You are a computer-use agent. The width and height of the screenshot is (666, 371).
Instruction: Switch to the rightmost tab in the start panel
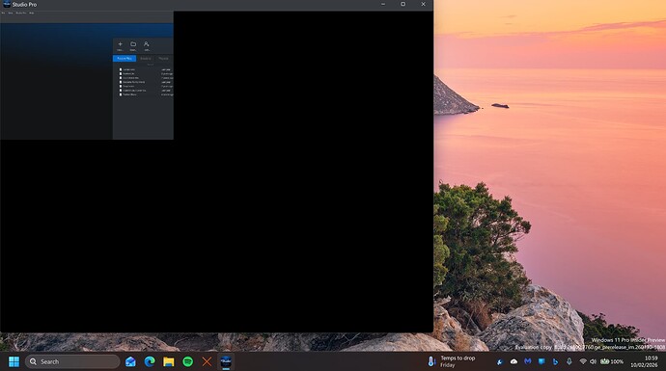(163, 59)
